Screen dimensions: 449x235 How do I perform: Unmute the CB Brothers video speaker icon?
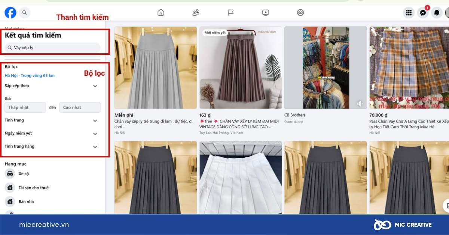click(360, 104)
